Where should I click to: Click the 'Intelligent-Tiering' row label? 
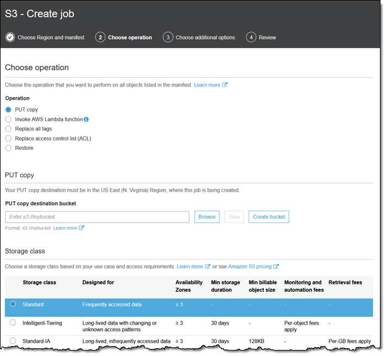42,323
